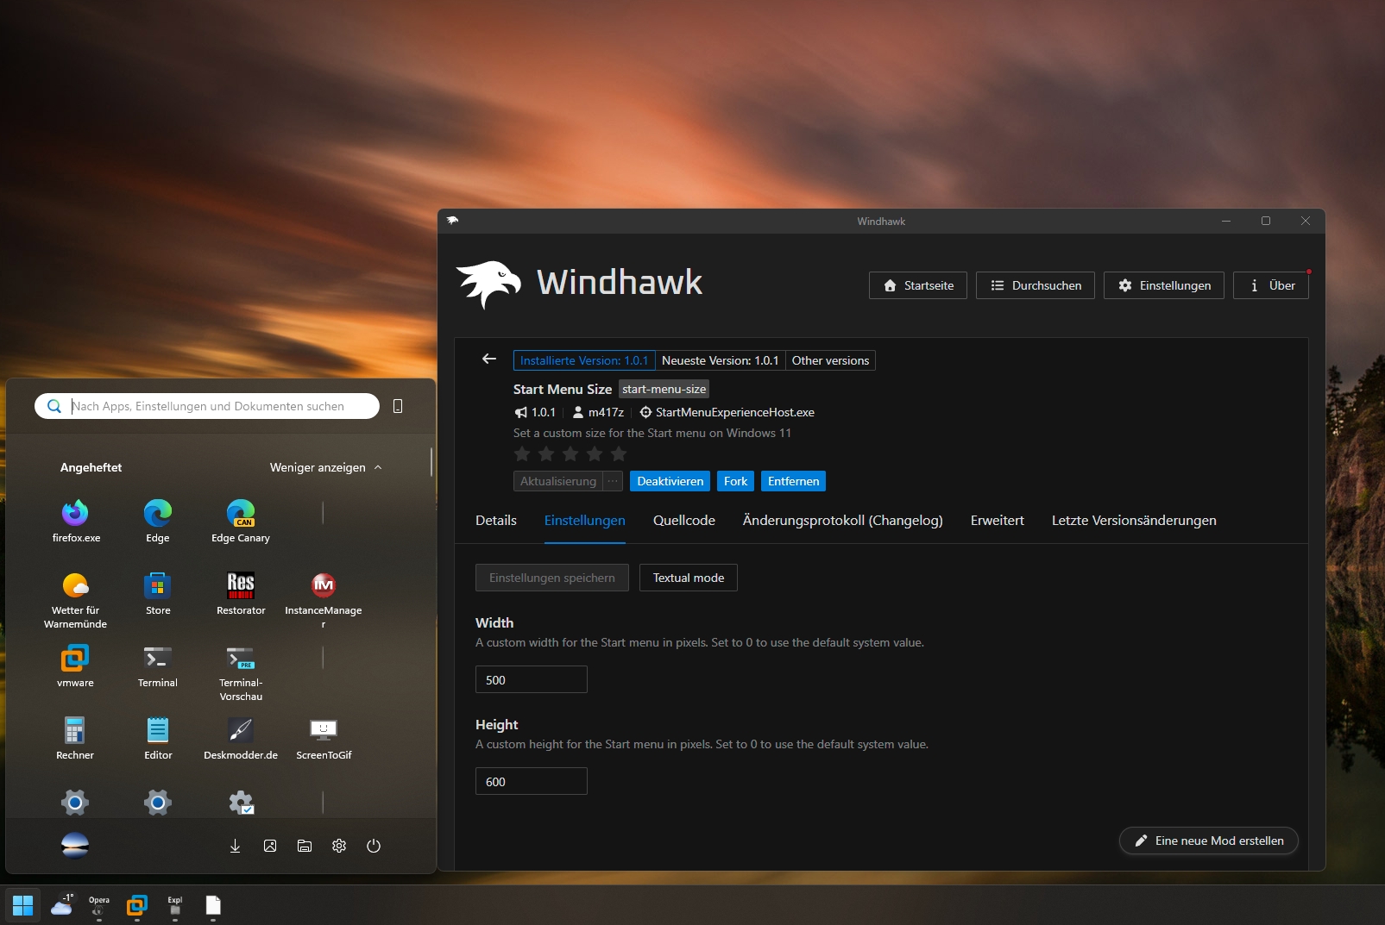
Task: Switch to the Quellcode tab
Action: pos(683,521)
